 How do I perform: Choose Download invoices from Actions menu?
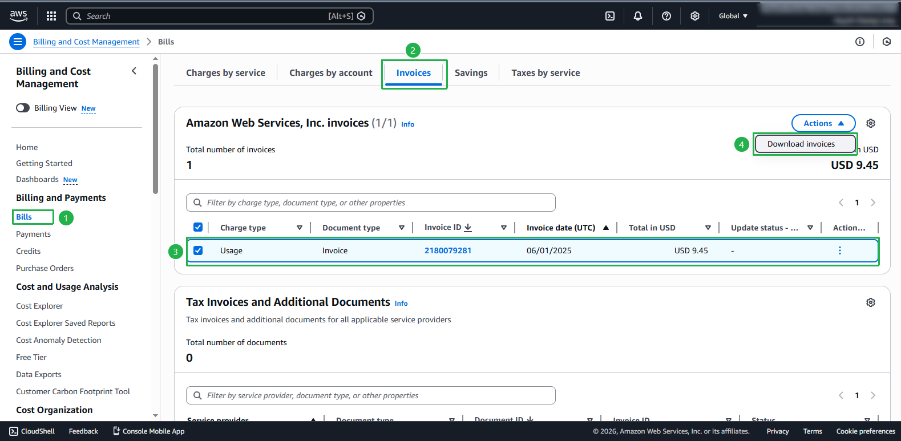click(x=806, y=144)
